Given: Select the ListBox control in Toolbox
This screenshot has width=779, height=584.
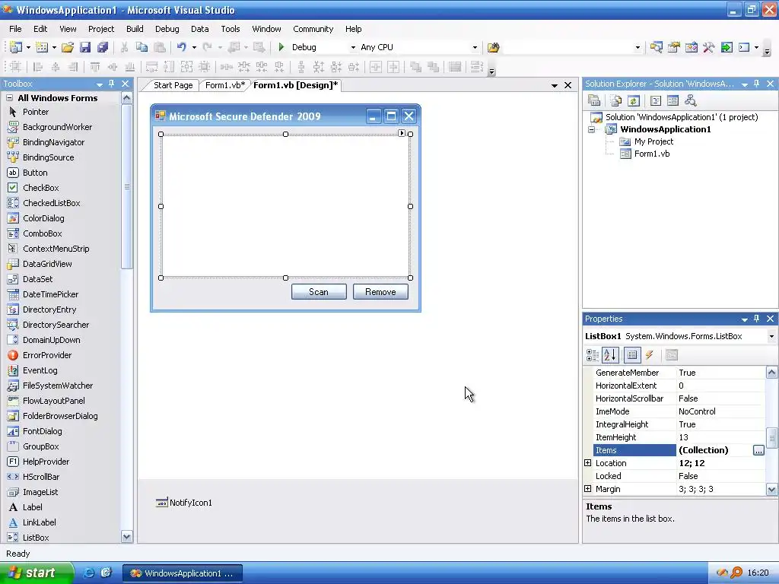Looking at the screenshot, I should pyautogui.click(x=36, y=538).
